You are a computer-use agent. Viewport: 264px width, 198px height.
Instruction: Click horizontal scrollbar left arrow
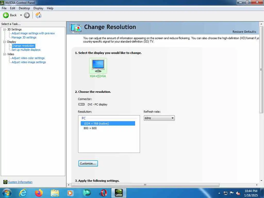(69, 185)
